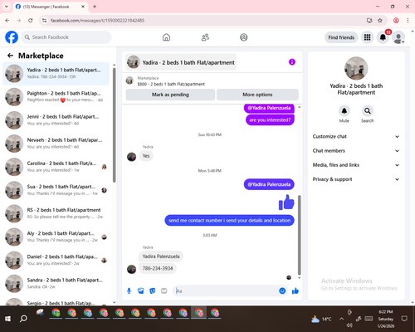Click the Marketplace $800 listing link
This screenshot has height=332, width=415.
(171, 84)
